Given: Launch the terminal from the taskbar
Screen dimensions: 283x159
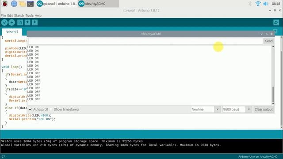Looking at the screenshot, I should click(x=30, y=4).
